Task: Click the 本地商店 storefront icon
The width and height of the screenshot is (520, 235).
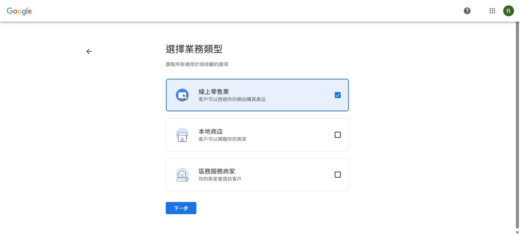Action: 182,135
